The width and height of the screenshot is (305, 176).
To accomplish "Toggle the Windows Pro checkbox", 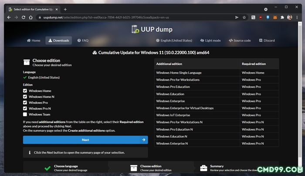I will coord(25,102).
